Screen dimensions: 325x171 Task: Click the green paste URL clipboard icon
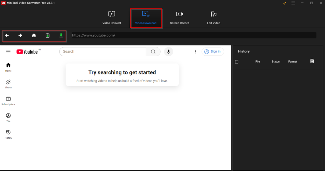pyautogui.click(x=48, y=36)
